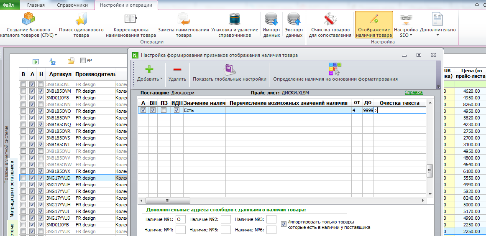Open the Справка link
Image resolution: width=486 pixels, height=236 pixels.
pos(414,93)
